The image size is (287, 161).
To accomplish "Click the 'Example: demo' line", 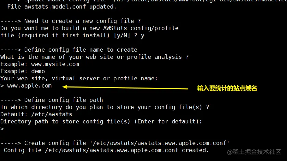I will pos(23,71).
